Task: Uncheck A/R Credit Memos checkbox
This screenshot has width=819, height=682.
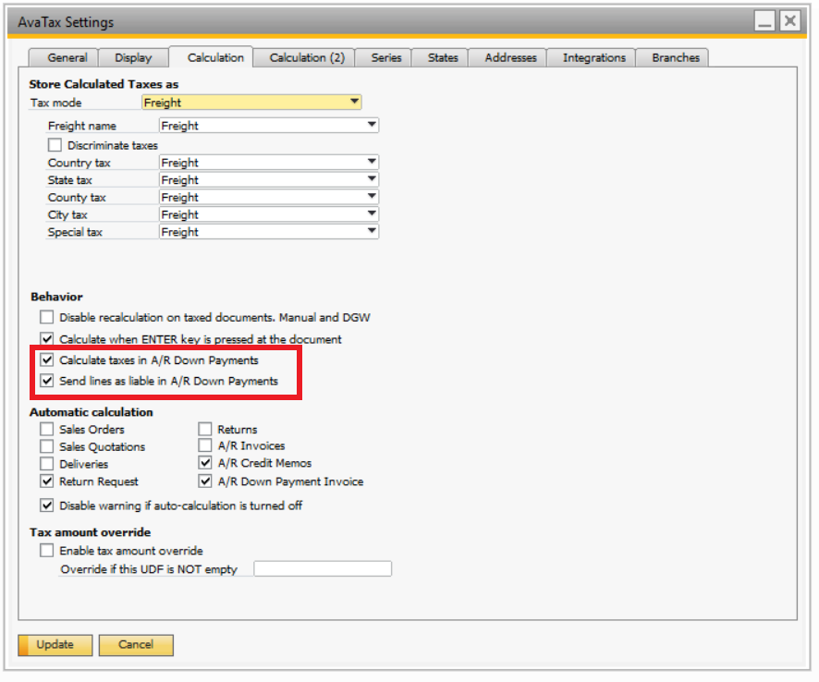Action: [205, 463]
